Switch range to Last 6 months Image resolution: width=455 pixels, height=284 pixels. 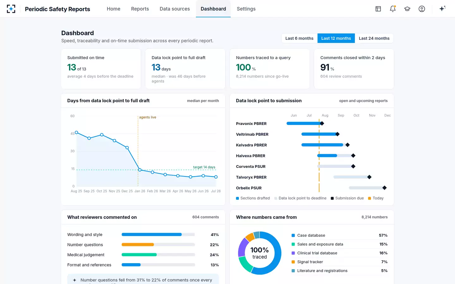(x=300, y=38)
